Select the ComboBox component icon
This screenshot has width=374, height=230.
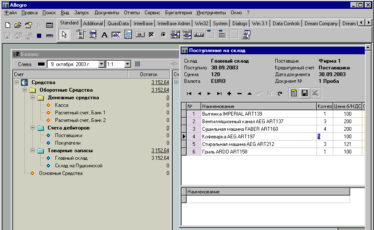tap(187, 34)
